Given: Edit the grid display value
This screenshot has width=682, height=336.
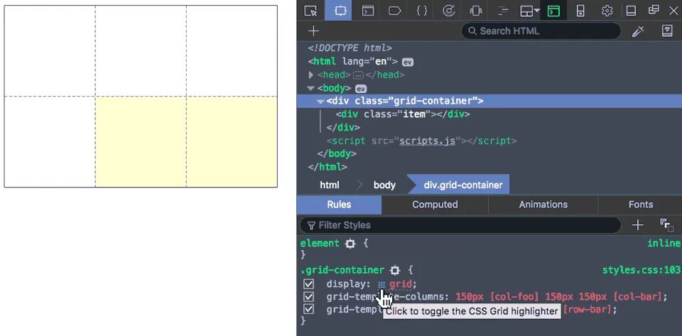Looking at the screenshot, I should tap(400, 284).
